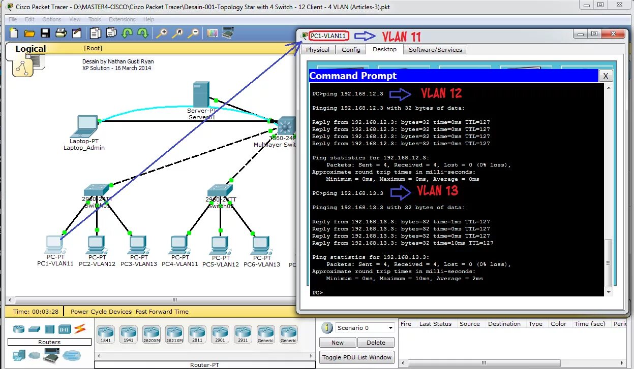Select the PC4-VLAN11 computer
634x369 pixels.
179,244
